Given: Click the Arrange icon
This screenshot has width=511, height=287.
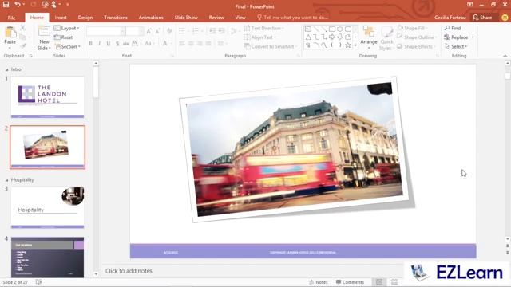Looking at the screenshot, I should (369, 32).
